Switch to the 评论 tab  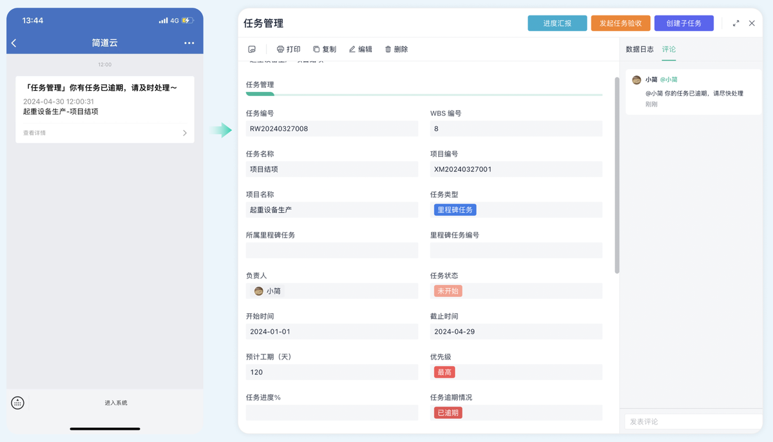pyautogui.click(x=669, y=49)
